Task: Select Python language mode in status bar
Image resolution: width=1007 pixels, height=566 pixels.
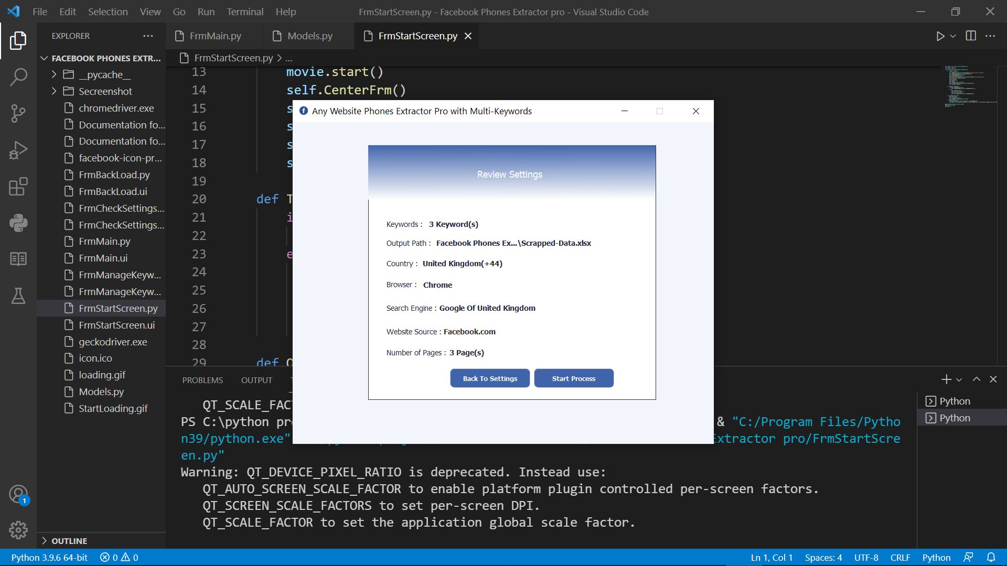Action: click(936, 558)
